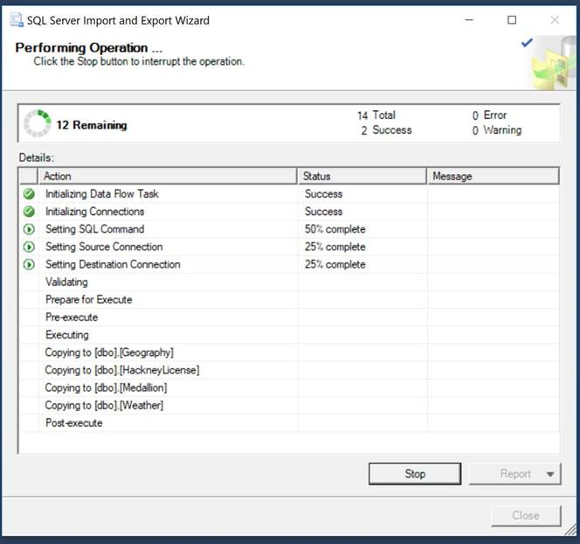Click the Validating action row
The image size is (580, 544).
66,282
